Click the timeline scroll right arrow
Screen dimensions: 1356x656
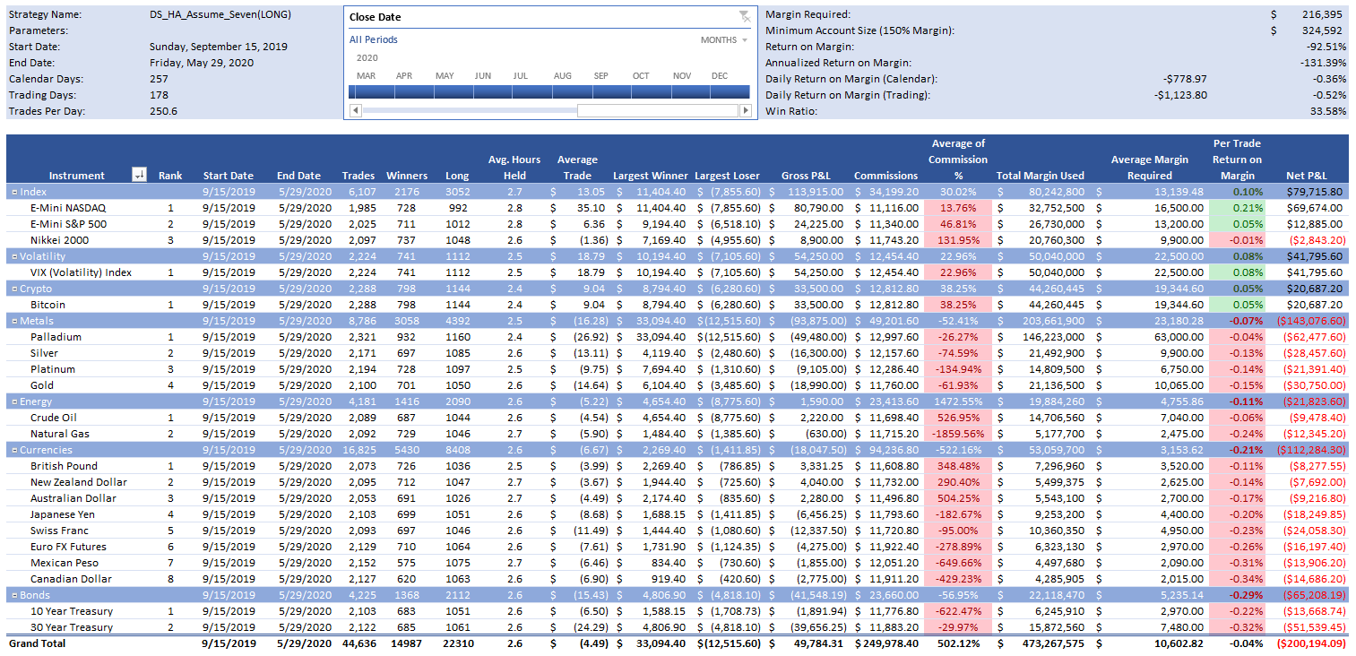tap(745, 110)
